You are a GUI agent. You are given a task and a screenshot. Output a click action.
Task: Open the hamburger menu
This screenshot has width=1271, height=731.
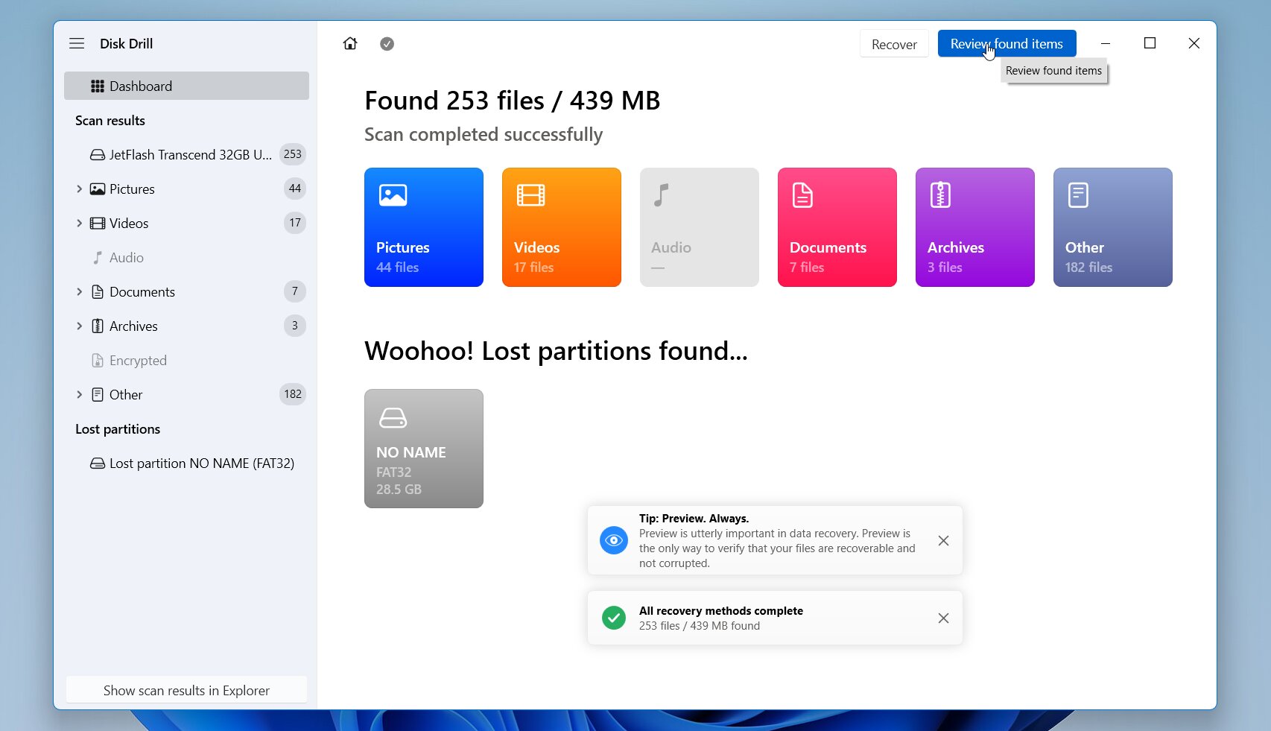point(77,43)
